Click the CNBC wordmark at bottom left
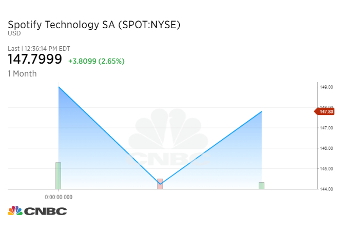This screenshot has height=231, width=344. coord(45,211)
